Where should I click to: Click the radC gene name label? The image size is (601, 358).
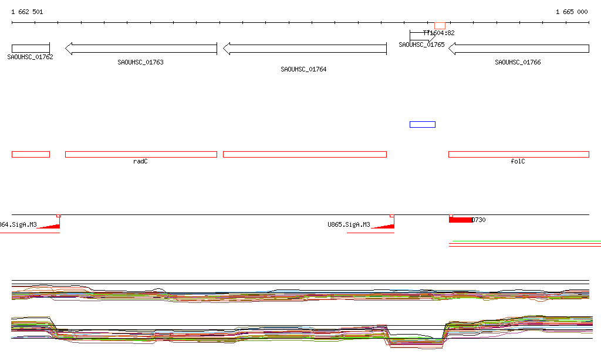point(140,161)
